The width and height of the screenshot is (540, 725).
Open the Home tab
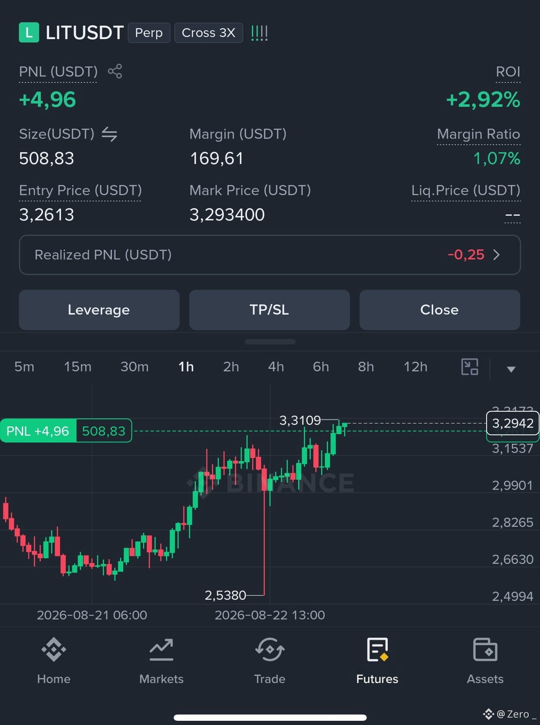[x=54, y=661]
